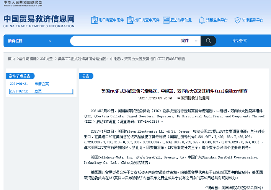This screenshot has height=190, width=271.
Task: Click the trade barriers news icon
Action: 166,20
